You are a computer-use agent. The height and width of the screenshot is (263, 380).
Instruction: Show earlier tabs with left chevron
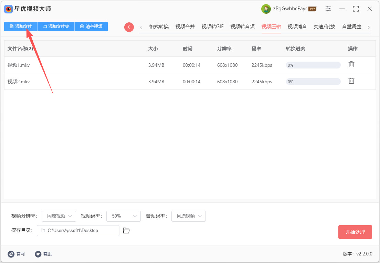[141, 27]
